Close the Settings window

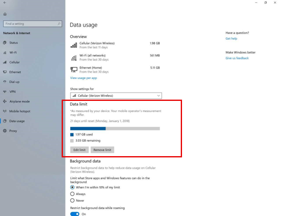[x=275, y=3]
